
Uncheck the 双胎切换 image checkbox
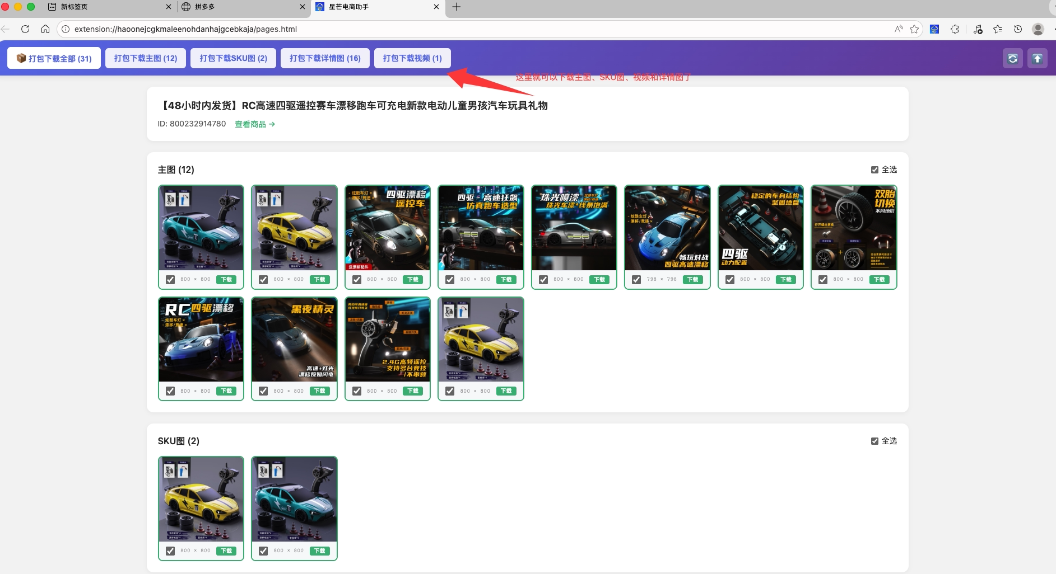tap(823, 280)
